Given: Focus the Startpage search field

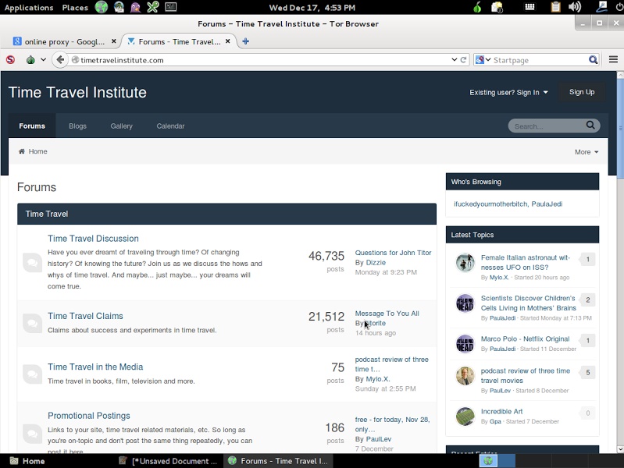Looking at the screenshot, I should click(x=539, y=60).
